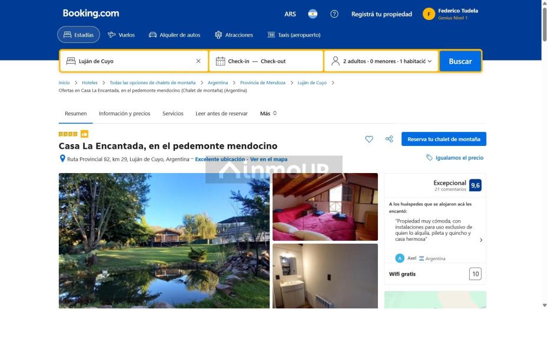The width and height of the screenshot is (548, 339).
Task: Open Leer antes de reservar tab
Action: [221, 114]
